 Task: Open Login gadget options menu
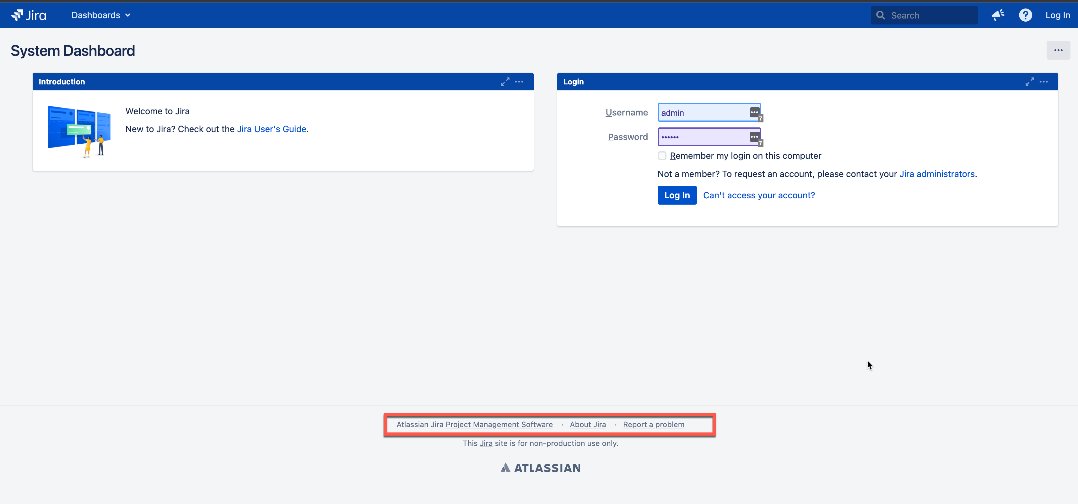coord(1043,82)
